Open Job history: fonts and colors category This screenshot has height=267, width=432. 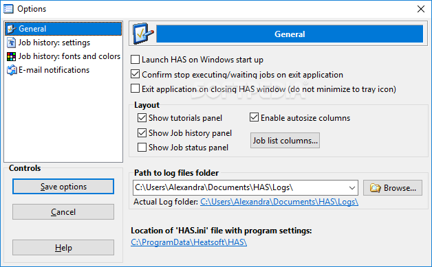tap(69, 56)
